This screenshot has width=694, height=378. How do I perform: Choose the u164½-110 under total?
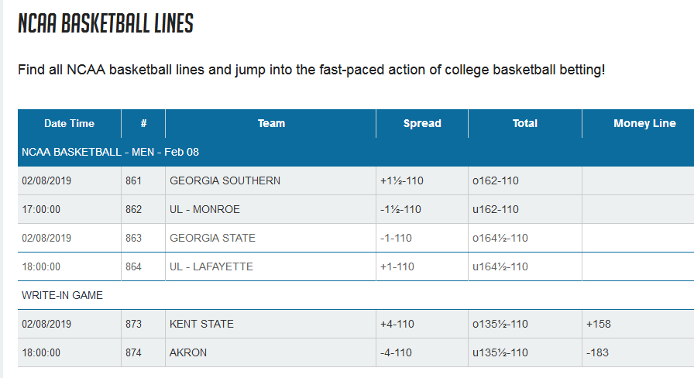click(x=500, y=266)
